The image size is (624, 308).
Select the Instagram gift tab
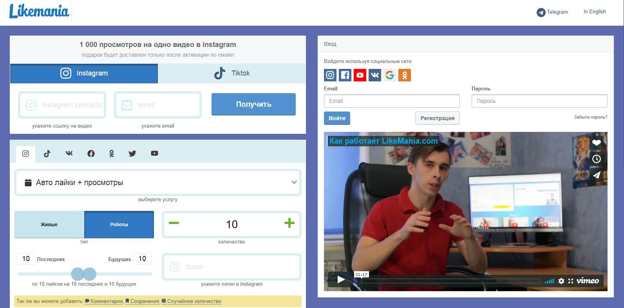click(x=84, y=73)
